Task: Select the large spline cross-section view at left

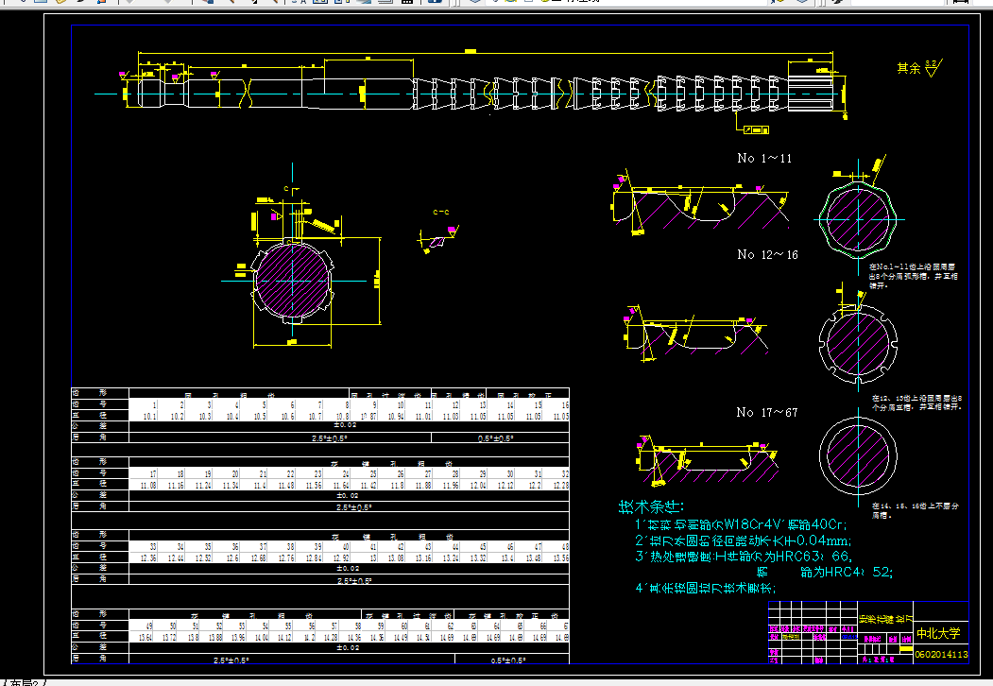Action: pyautogui.click(x=293, y=281)
